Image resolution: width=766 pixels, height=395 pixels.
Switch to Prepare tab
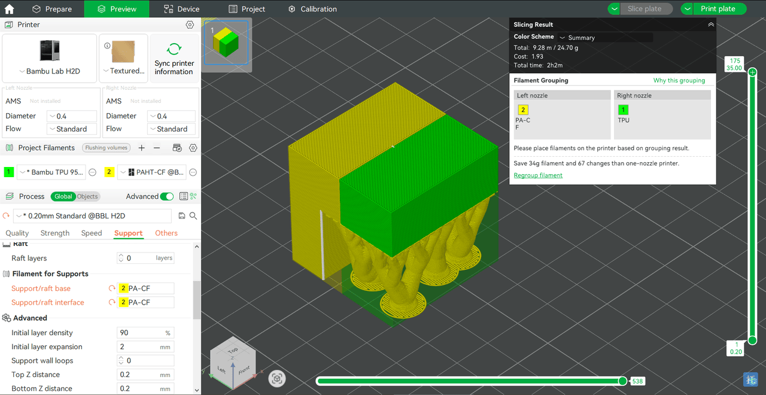(x=52, y=9)
